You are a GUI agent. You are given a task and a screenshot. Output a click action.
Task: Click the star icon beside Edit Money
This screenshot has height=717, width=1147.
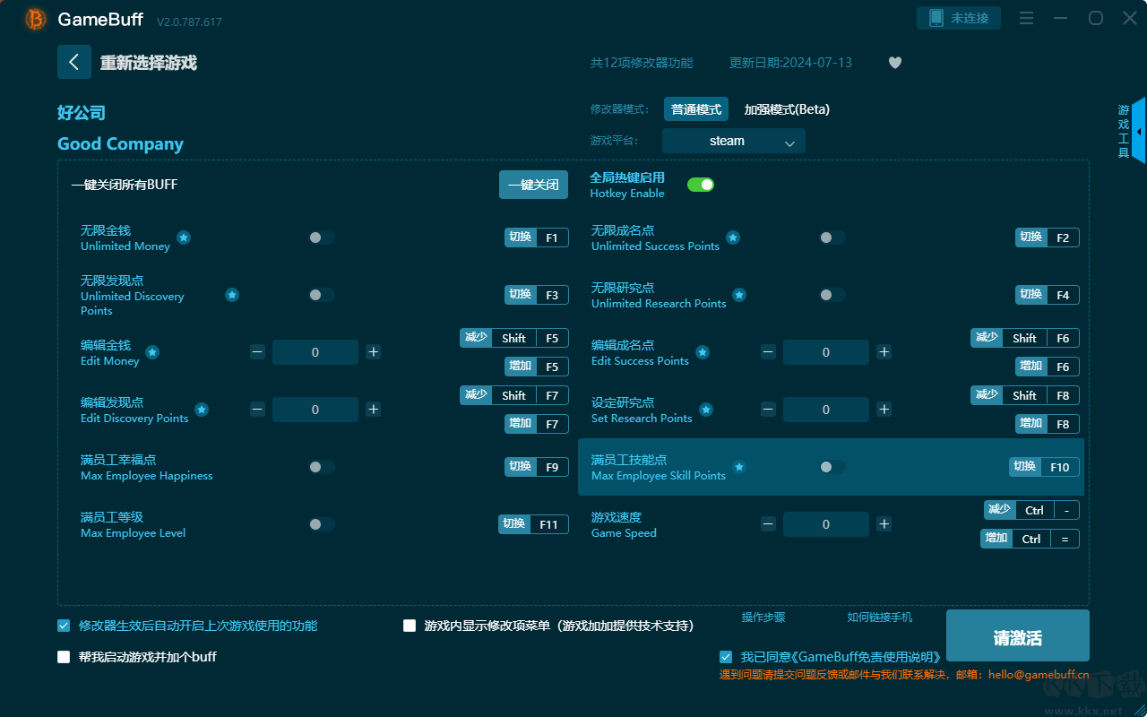click(x=152, y=352)
